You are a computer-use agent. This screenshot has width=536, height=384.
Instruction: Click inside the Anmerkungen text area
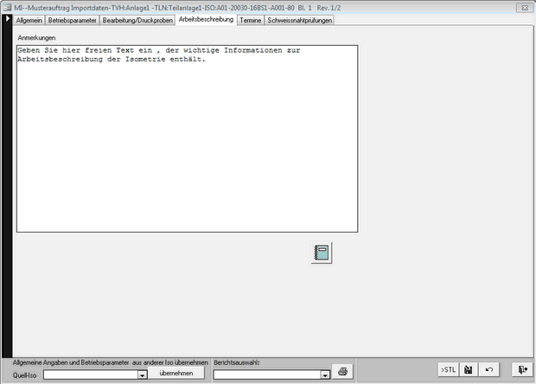pos(187,138)
